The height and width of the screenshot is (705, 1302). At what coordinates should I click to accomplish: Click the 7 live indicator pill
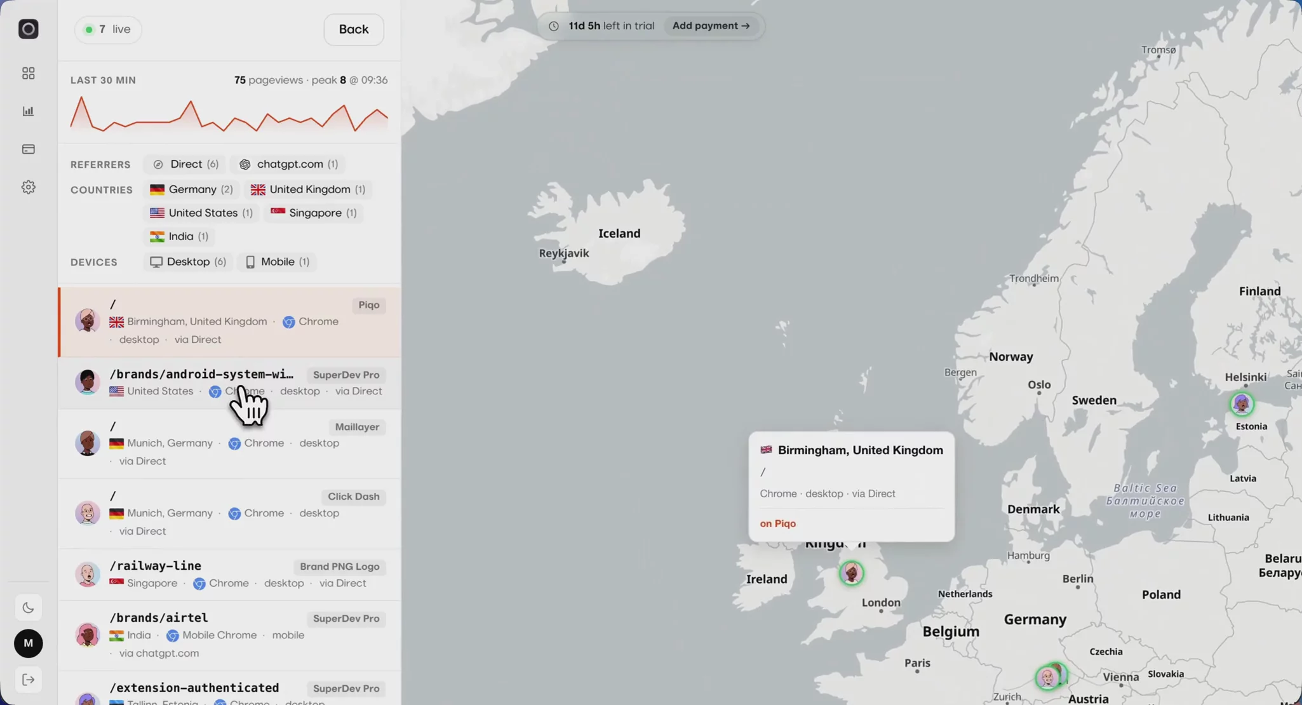point(108,29)
